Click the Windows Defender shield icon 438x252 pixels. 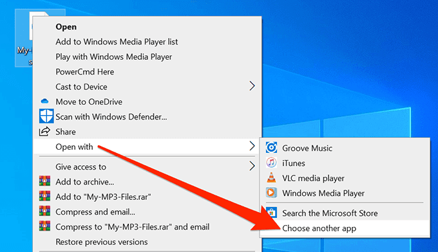point(46,116)
